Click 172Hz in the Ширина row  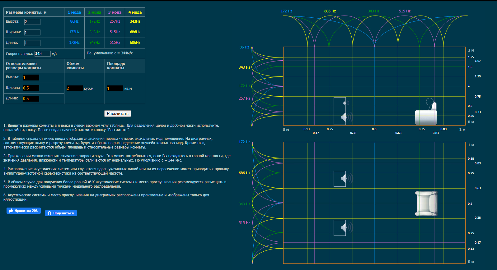[74, 32]
